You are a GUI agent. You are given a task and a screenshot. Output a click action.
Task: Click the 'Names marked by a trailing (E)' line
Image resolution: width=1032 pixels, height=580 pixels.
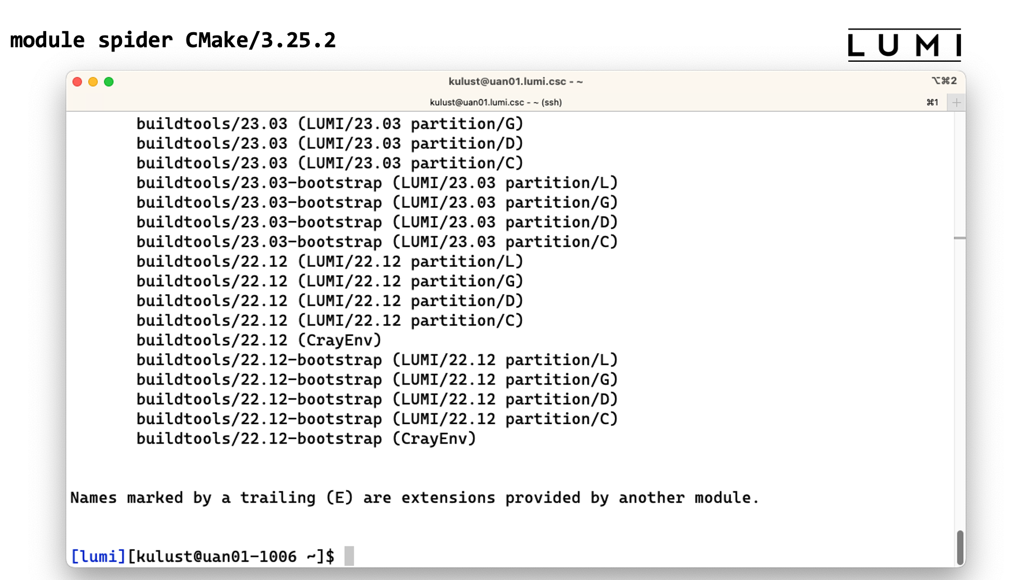click(x=414, y=498)
